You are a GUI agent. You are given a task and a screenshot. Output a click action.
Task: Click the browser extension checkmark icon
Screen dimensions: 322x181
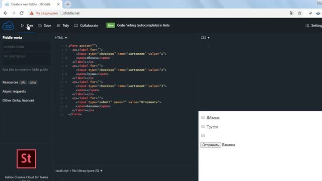click(x=310, y=13)
